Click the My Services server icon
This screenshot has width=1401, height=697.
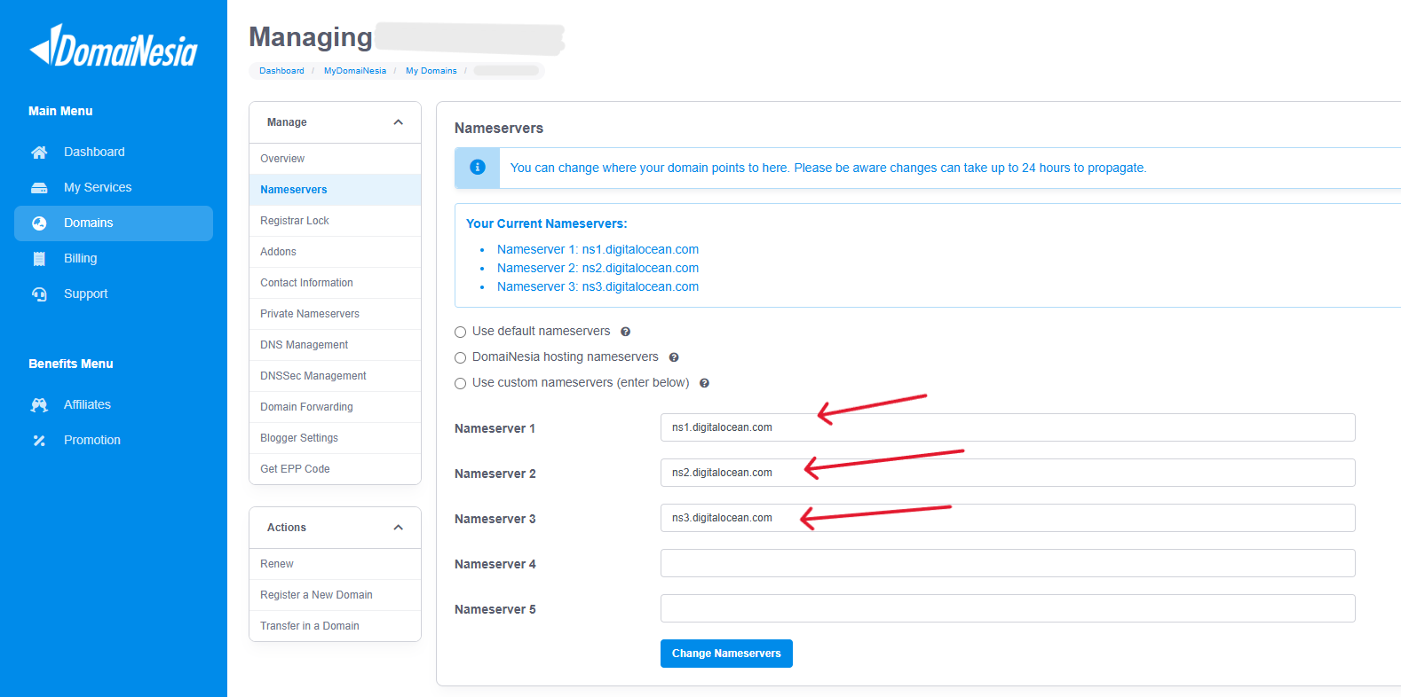39,188
